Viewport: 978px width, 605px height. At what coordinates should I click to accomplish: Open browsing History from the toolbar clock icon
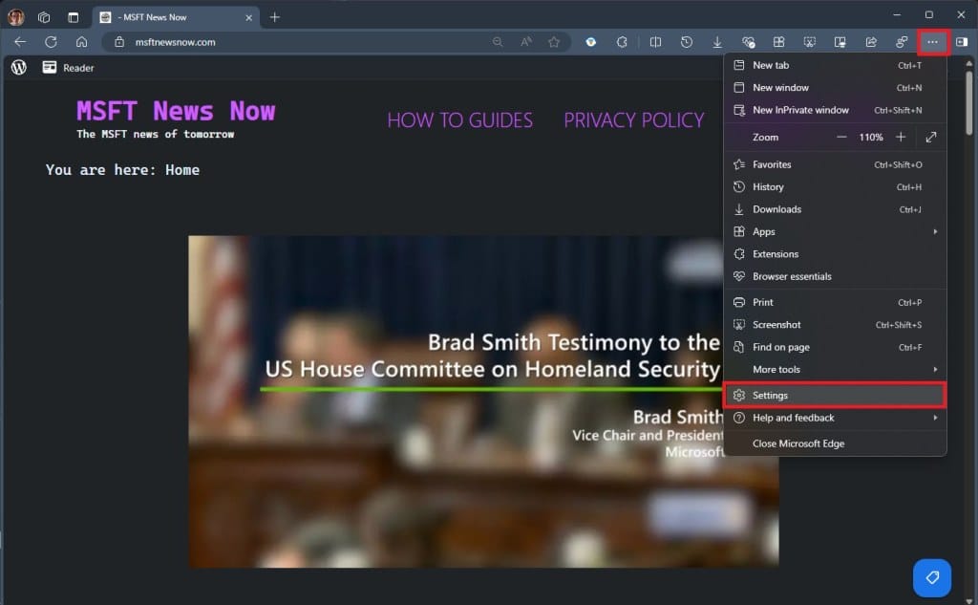tap(686, 42)
